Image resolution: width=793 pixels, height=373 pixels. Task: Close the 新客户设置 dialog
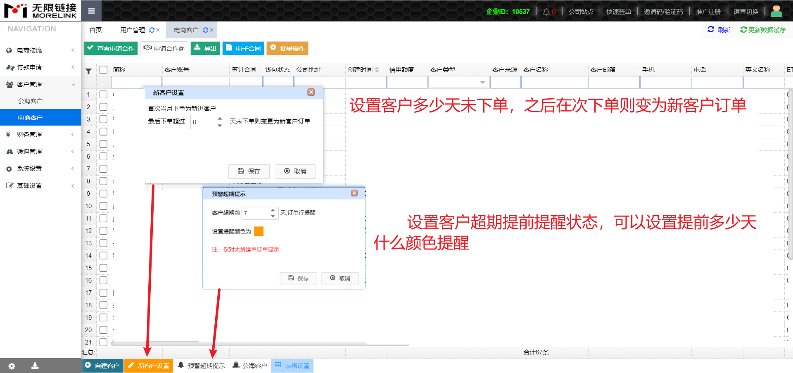311,92
